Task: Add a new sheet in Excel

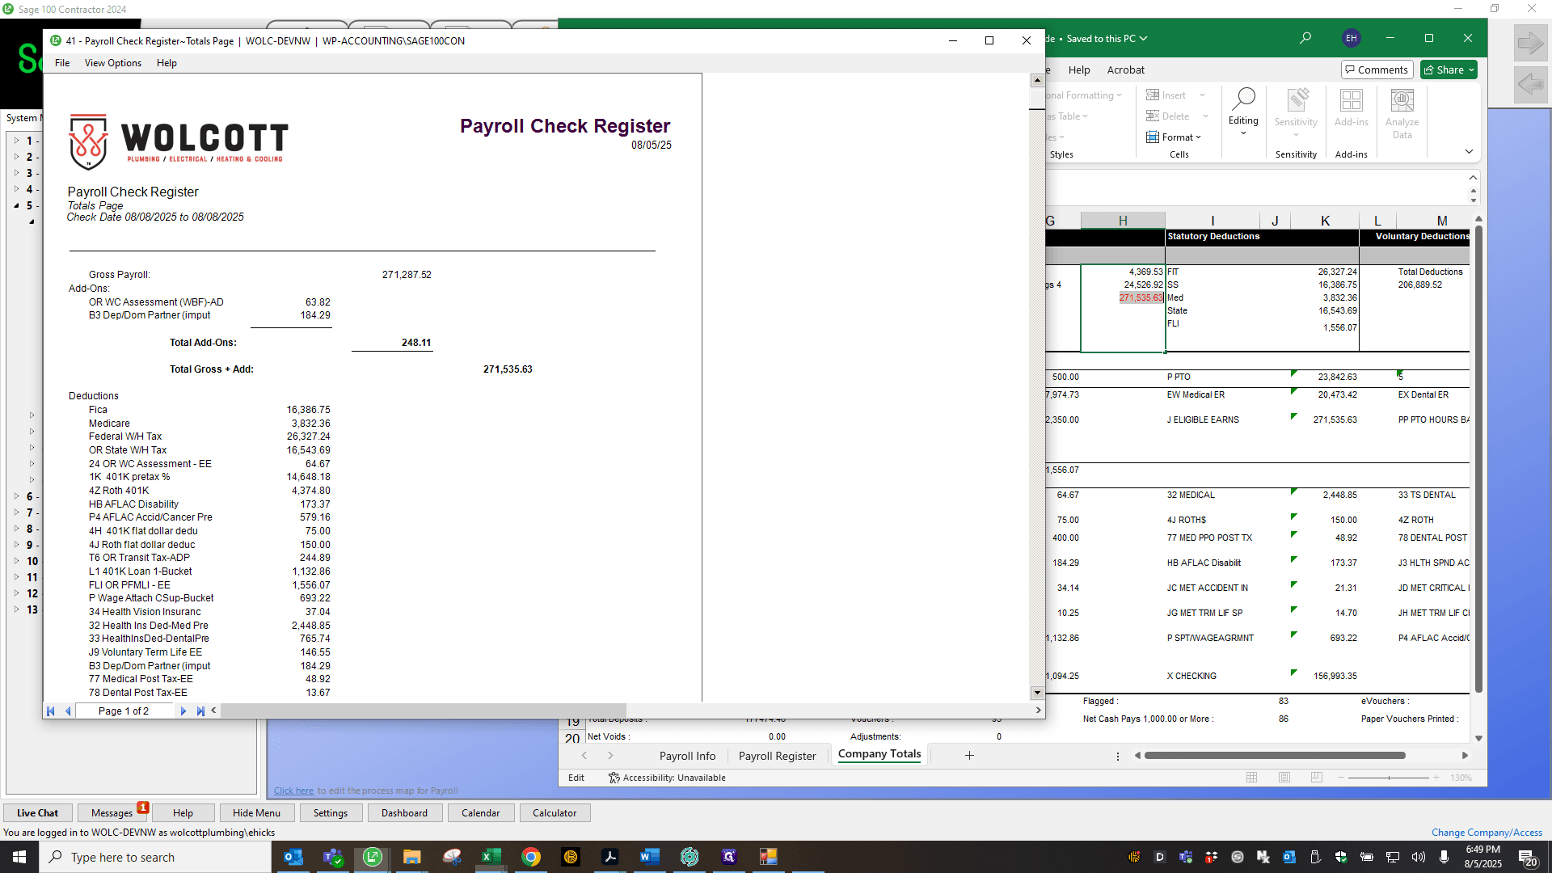Action: pyautogui.click(x=969, y=756)
